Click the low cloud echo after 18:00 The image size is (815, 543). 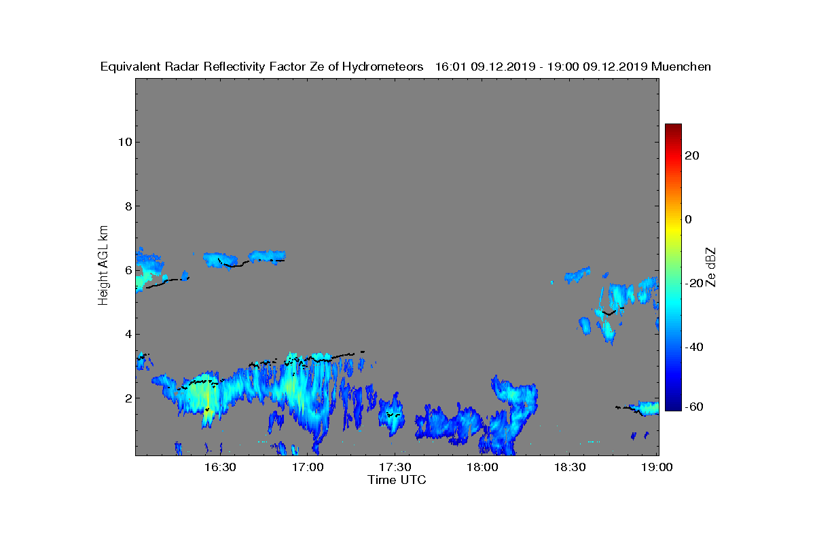tap(509, 414)
